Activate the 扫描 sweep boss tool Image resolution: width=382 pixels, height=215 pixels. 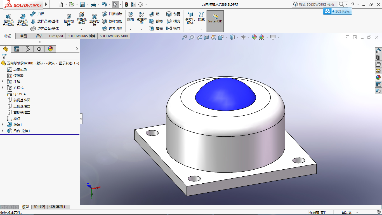point(37,14)
